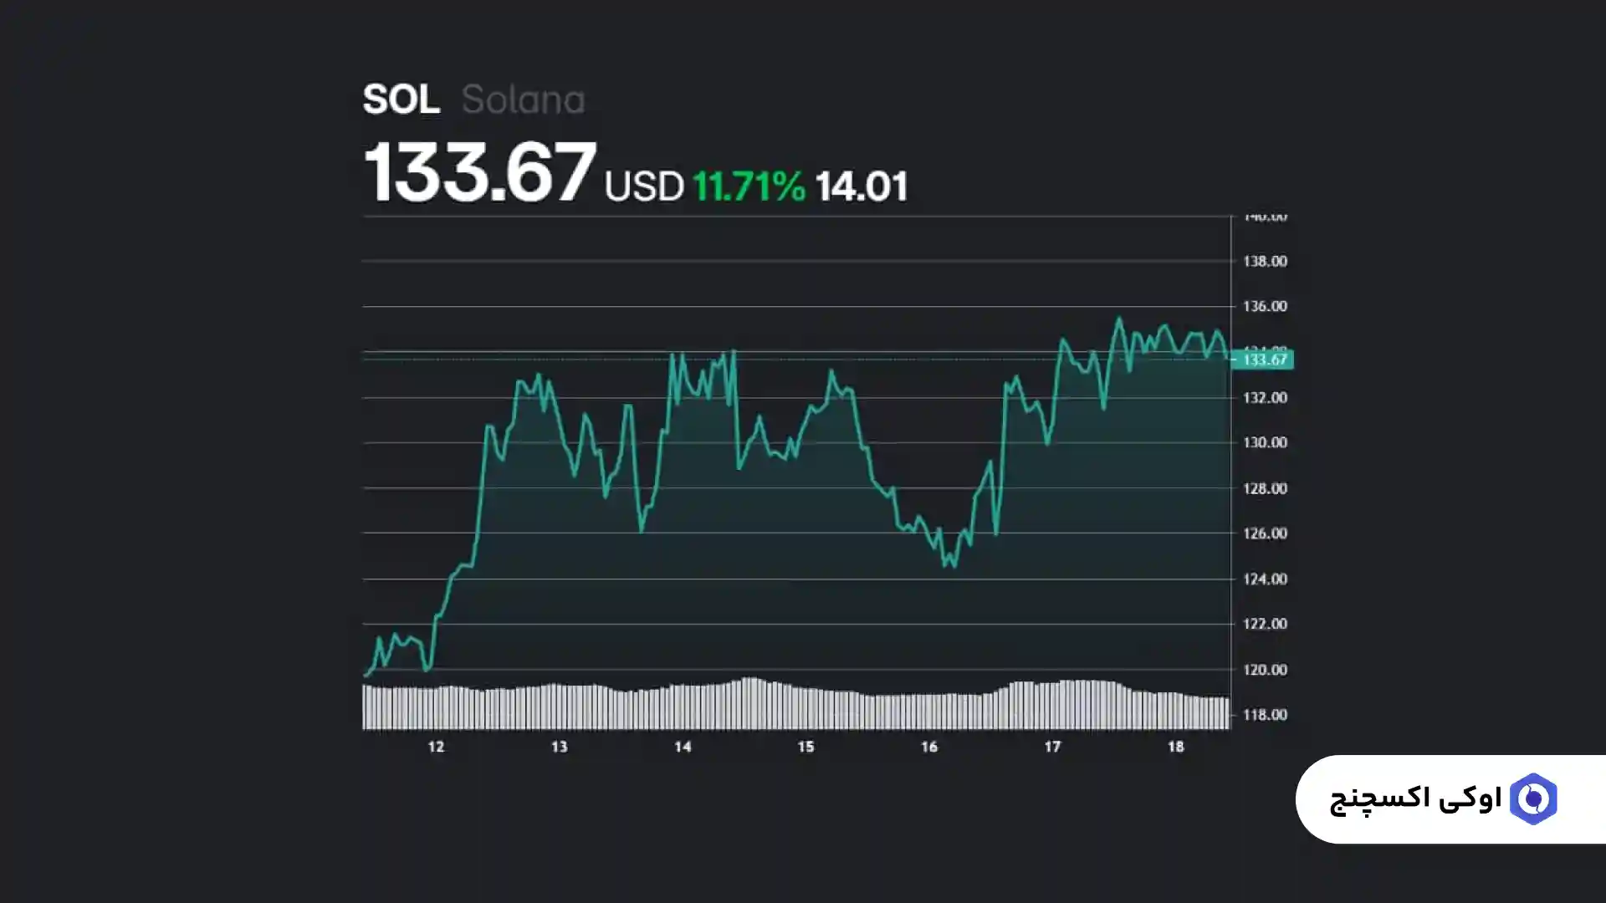This screenshot has height=903, width=1606.
Task: Click date marker 12 on time axis
Action: tap(436, 747)
